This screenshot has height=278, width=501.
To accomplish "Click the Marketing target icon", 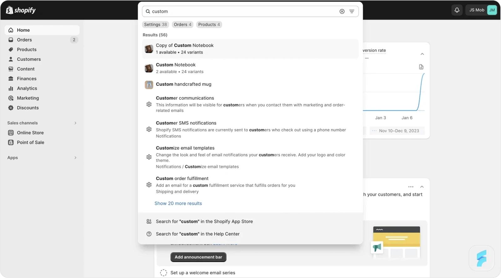I will (11, 98).
